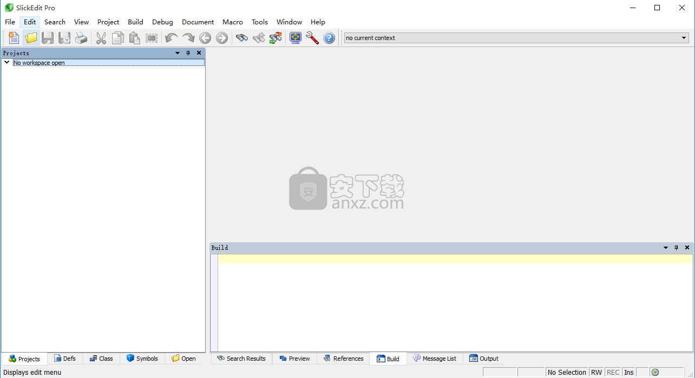Open the current context combo box
Screen dimensions: 695x378
pyautogui.click(x=516, y=38)
